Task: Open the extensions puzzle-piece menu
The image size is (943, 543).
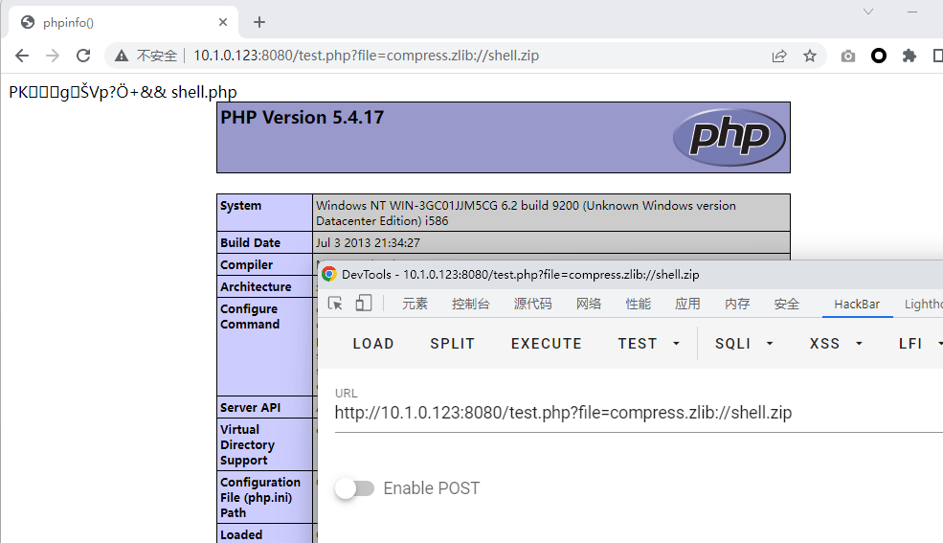Action: [x=909, y=56]
